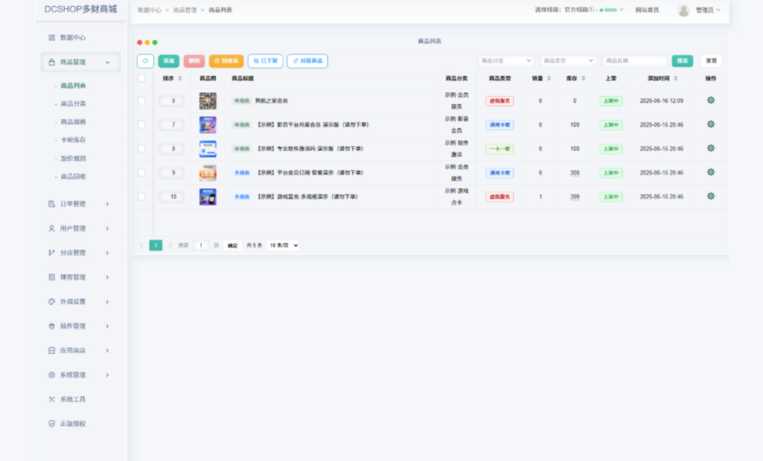Click the green 搜索 button
The image size is (763, 461).
[x=683, y=61]
